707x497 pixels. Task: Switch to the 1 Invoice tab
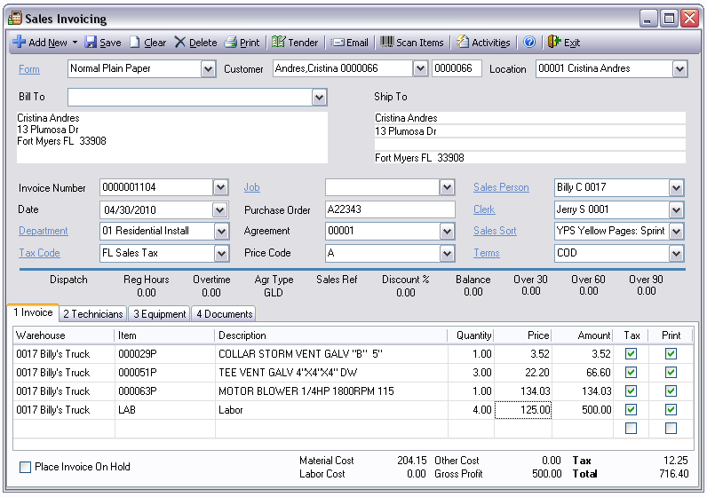point(33,312)
